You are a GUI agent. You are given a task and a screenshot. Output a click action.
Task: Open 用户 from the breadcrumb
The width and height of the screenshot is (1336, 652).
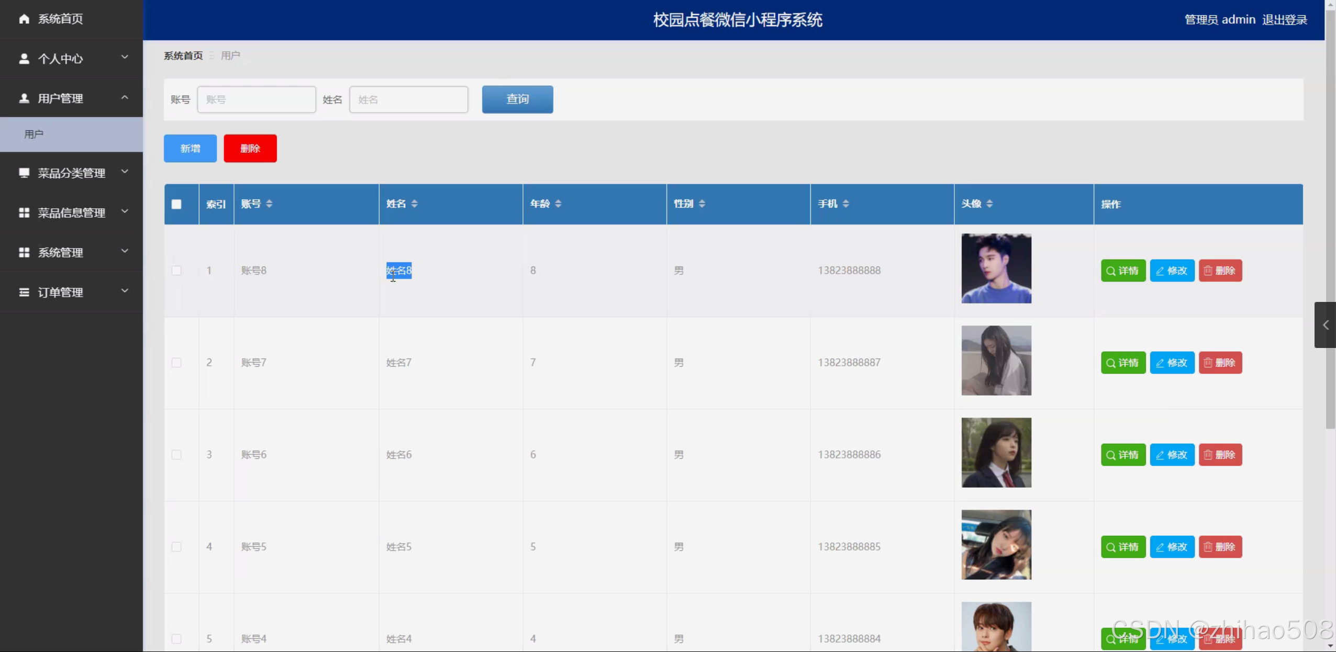pos(230,55)
